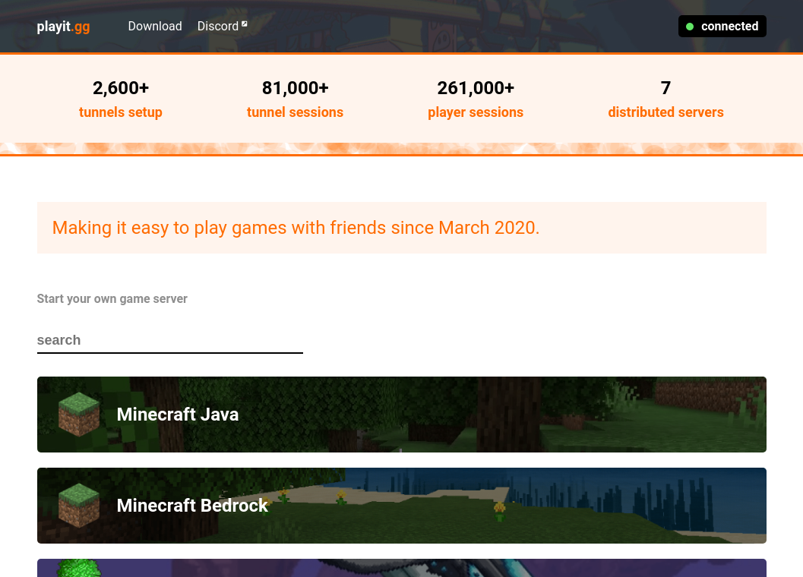
Task: Click the 'Making it easy to play games' banner
Action: point(401,228)
